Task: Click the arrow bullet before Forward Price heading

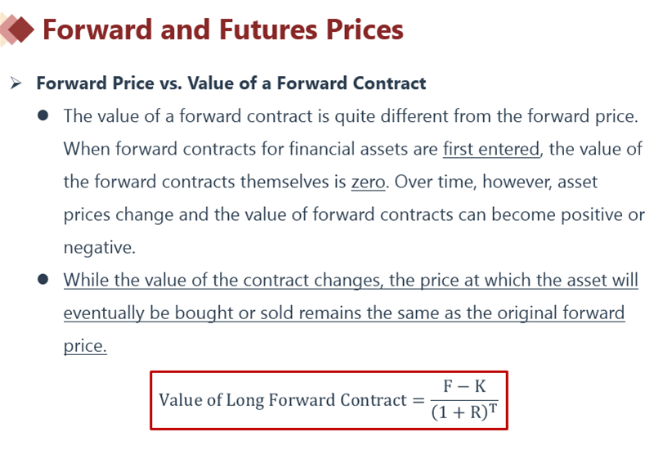Action: click(x=16, y=83)
